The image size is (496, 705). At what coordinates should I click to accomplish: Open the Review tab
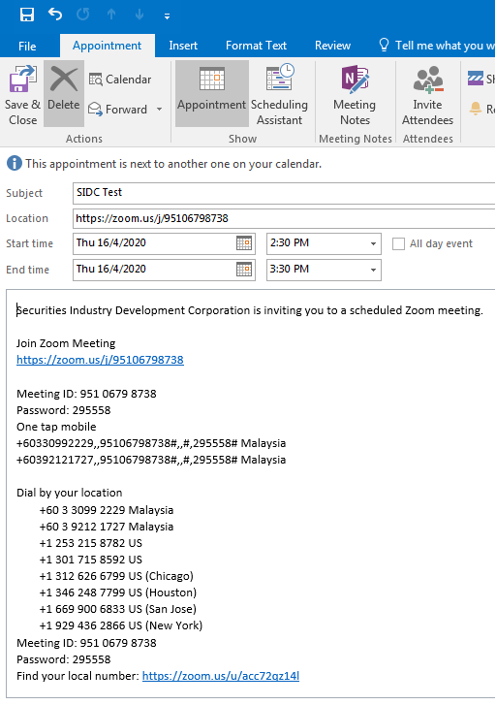point(332,46)
